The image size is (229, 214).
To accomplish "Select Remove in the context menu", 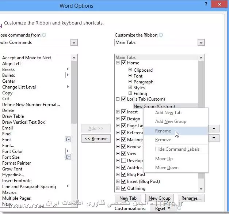I will pos(176,140).
